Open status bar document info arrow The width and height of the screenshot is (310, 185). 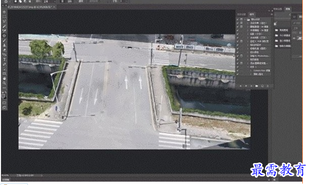pyautogui.click(x=42, y=175)
